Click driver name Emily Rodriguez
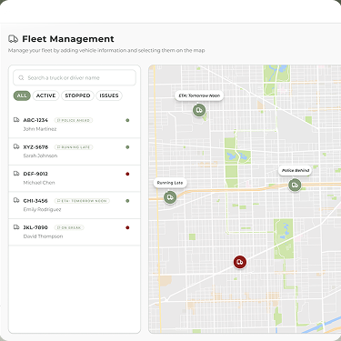341x341 pixels. (42, 209)
